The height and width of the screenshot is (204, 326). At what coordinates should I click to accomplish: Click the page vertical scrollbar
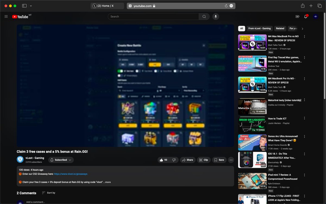(324, 56)
